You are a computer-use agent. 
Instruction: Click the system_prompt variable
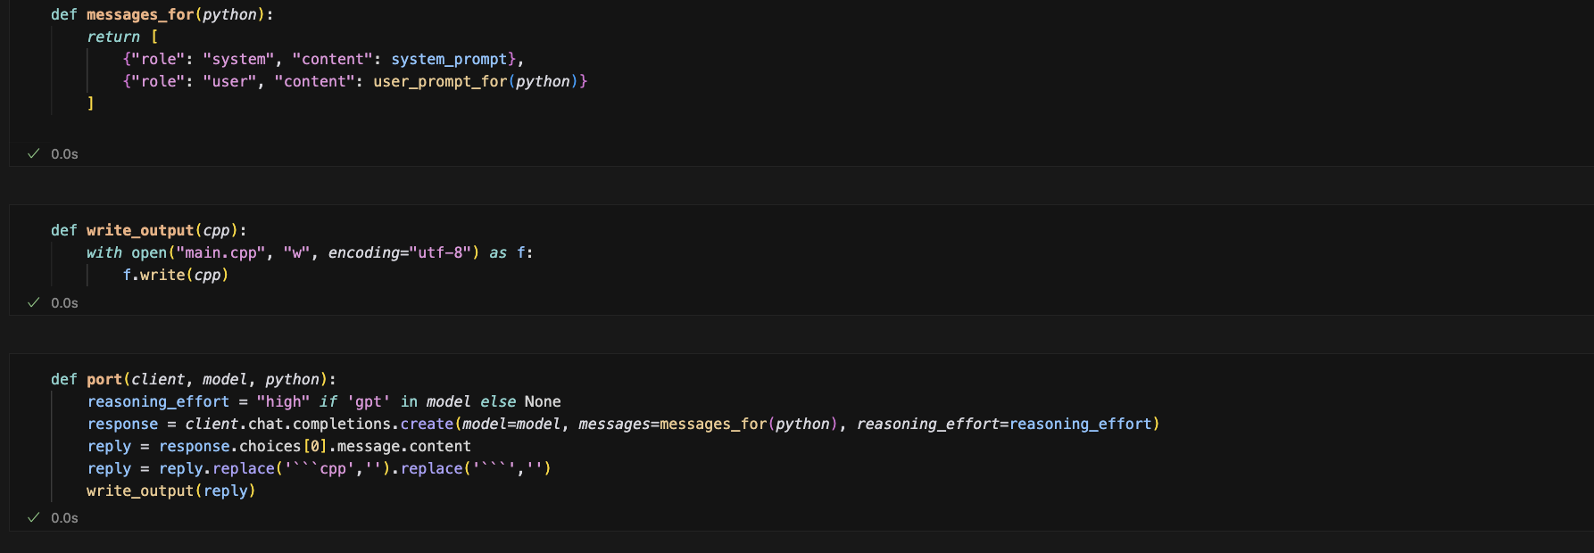coord(449,59)
